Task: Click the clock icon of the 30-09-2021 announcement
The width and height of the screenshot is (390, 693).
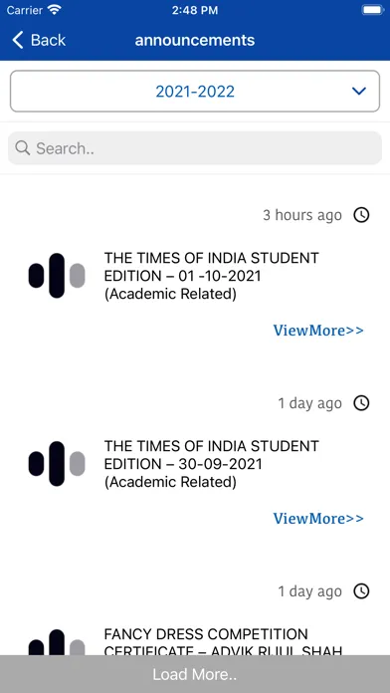Action: (361, 403)
